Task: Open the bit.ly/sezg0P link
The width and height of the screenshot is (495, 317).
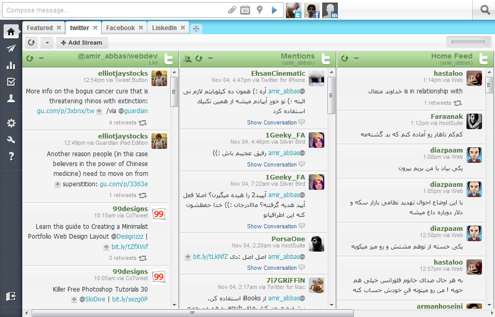Action: pyautogui.click(x=130, y=299)
